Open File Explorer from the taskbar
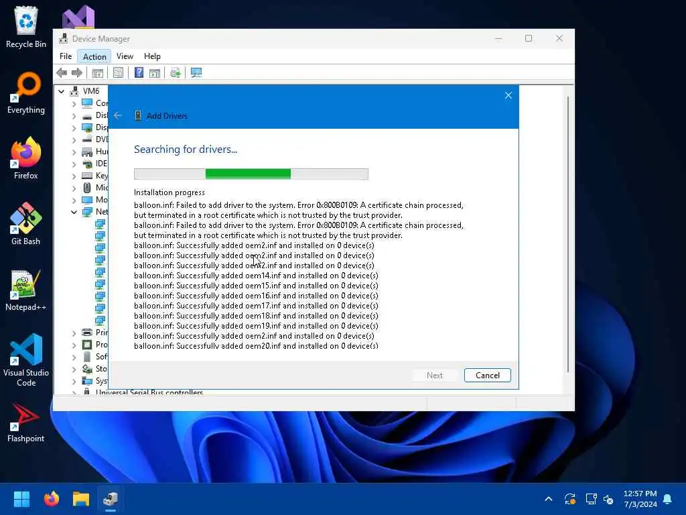The width and height of the screenshot is (686, 515). tap(81, 499)
